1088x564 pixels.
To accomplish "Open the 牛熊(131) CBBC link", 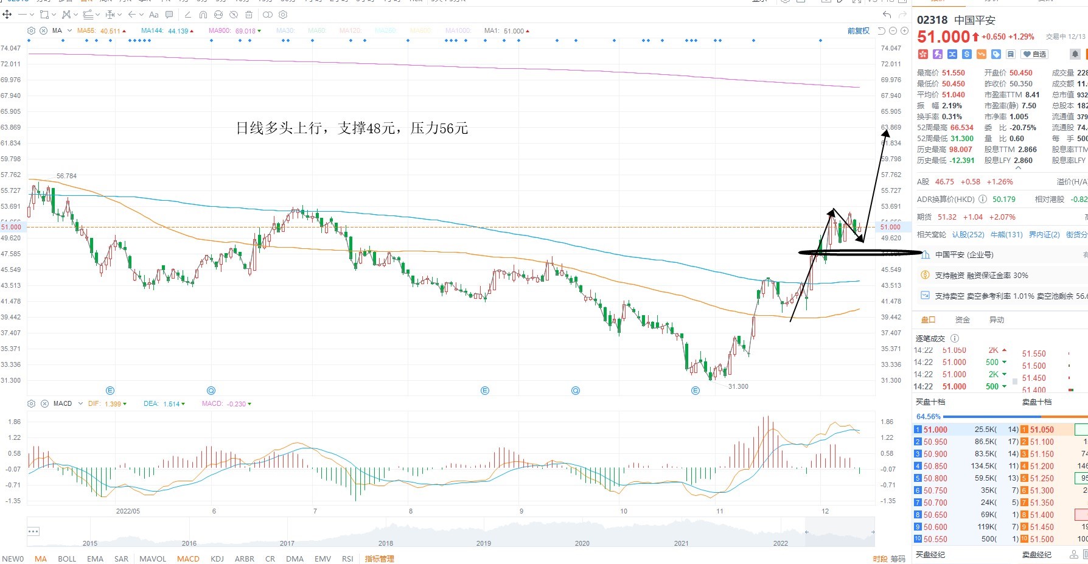I will 1006,234.
